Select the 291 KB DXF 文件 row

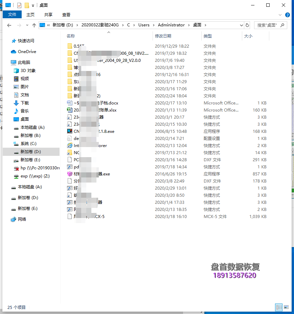167,160
